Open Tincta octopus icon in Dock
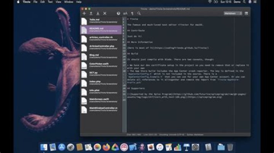Screen dimensions: 274x153 pyautogui.click(x=142, y=147)
